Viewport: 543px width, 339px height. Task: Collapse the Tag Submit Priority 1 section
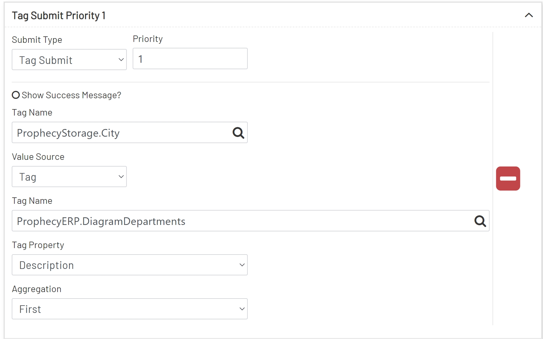pyautogui.click(x=529, y=15)
